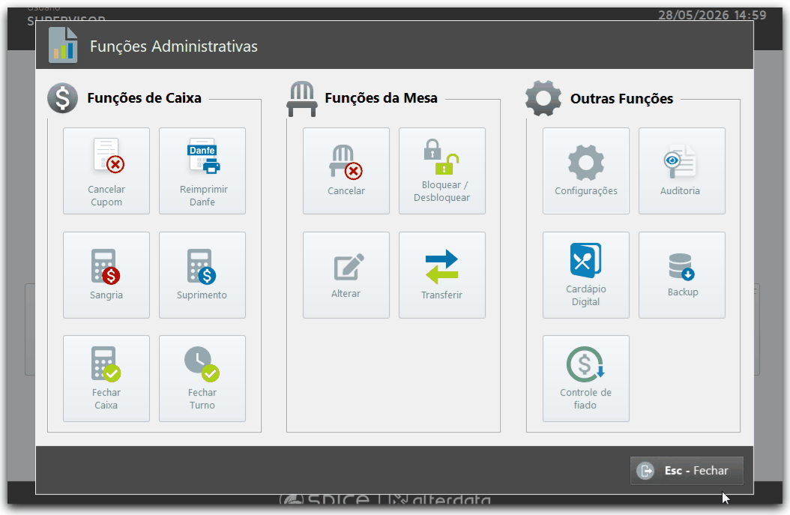This screenshot has width=790, height=515.
Task: Launch Cardápio Digital tile
Action: click(x=586, y=275)
